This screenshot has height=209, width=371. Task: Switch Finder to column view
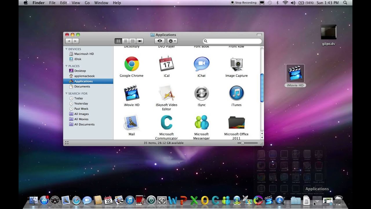(x=133, y=41)
